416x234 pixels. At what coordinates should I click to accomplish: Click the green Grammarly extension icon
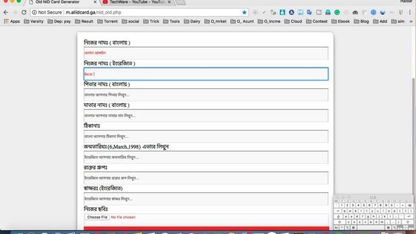pyautogui.click(x=337, y=12)
